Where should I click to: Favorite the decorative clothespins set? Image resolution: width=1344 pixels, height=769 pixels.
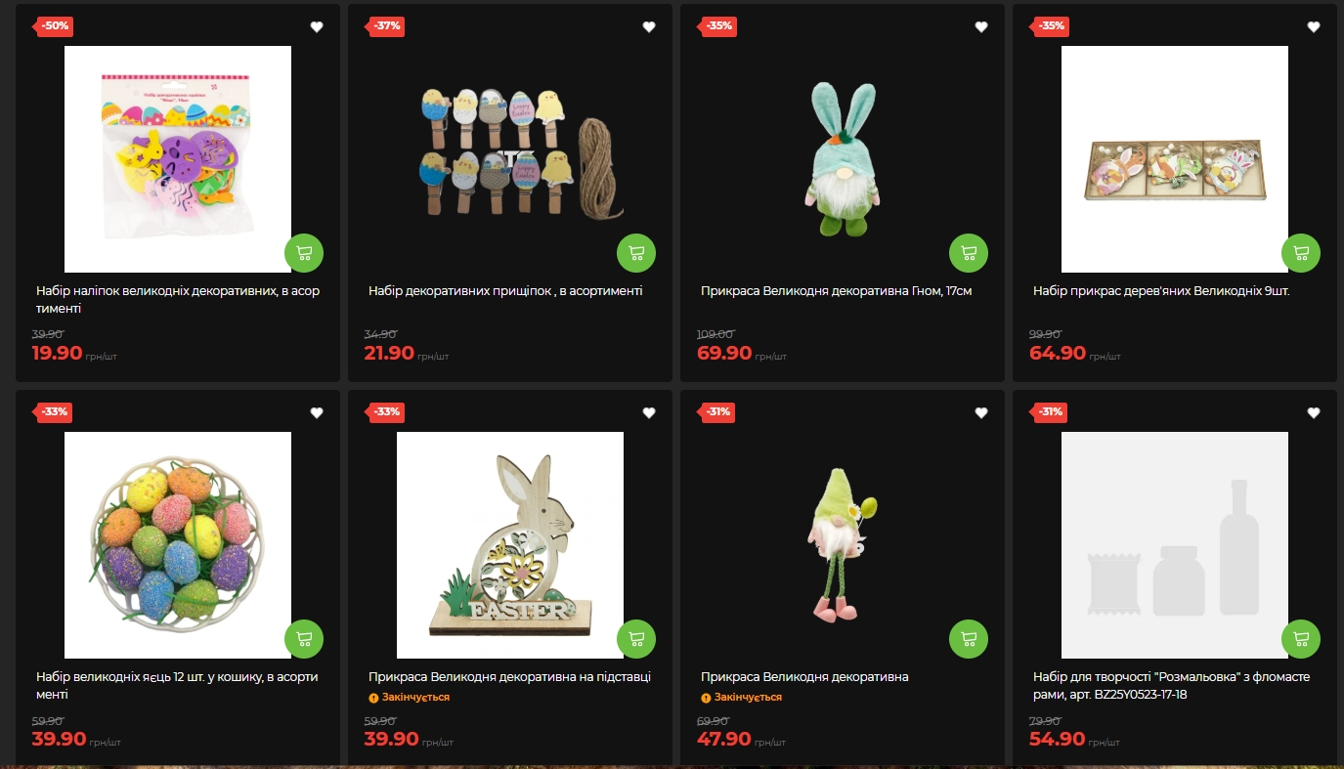coord(649,27)
